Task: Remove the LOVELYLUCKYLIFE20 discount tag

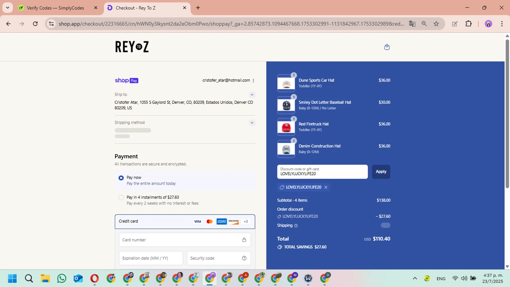Action: tap(326, 187)
